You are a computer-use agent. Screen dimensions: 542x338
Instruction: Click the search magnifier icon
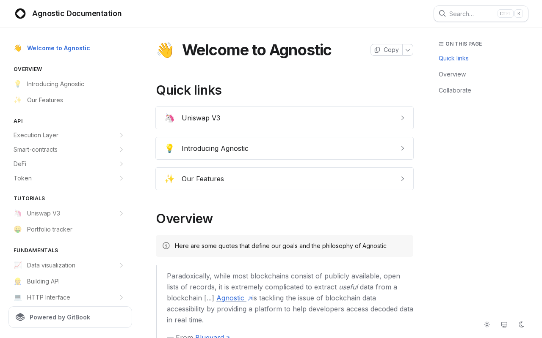click(x=442, y=14)
